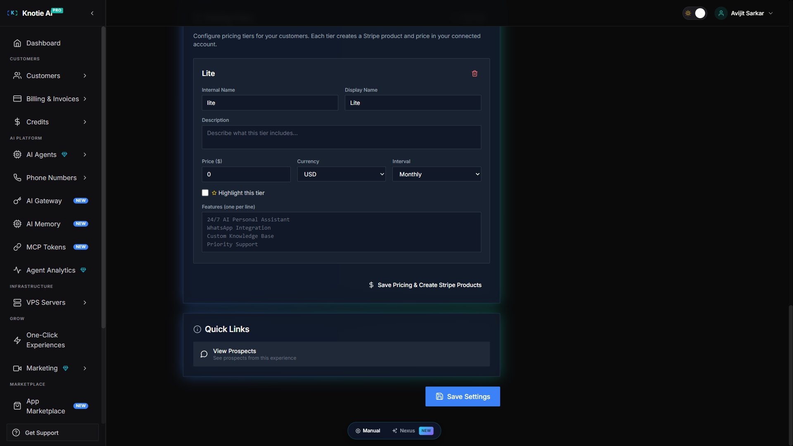
Task: Click the Credits dollar icon
Action: tap(17, 122)
